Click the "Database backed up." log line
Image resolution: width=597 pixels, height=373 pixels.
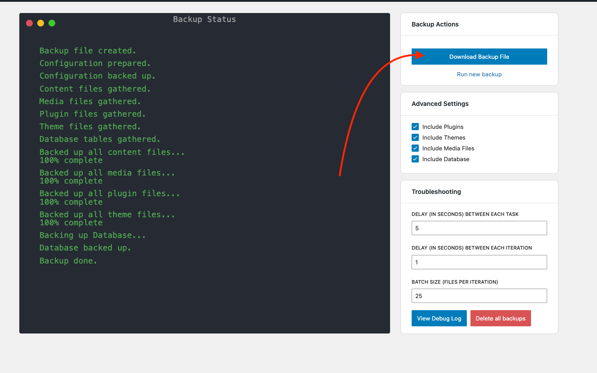point(85,248)
